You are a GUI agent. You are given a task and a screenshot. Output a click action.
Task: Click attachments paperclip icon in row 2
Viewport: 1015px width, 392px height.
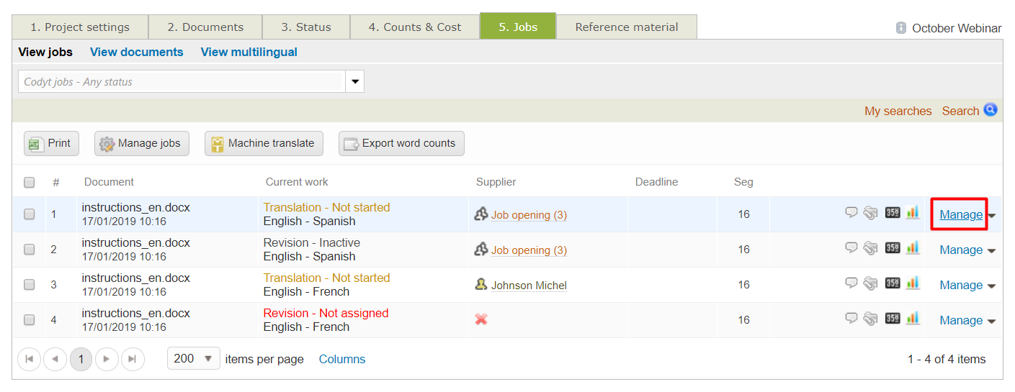click(871, 248)
